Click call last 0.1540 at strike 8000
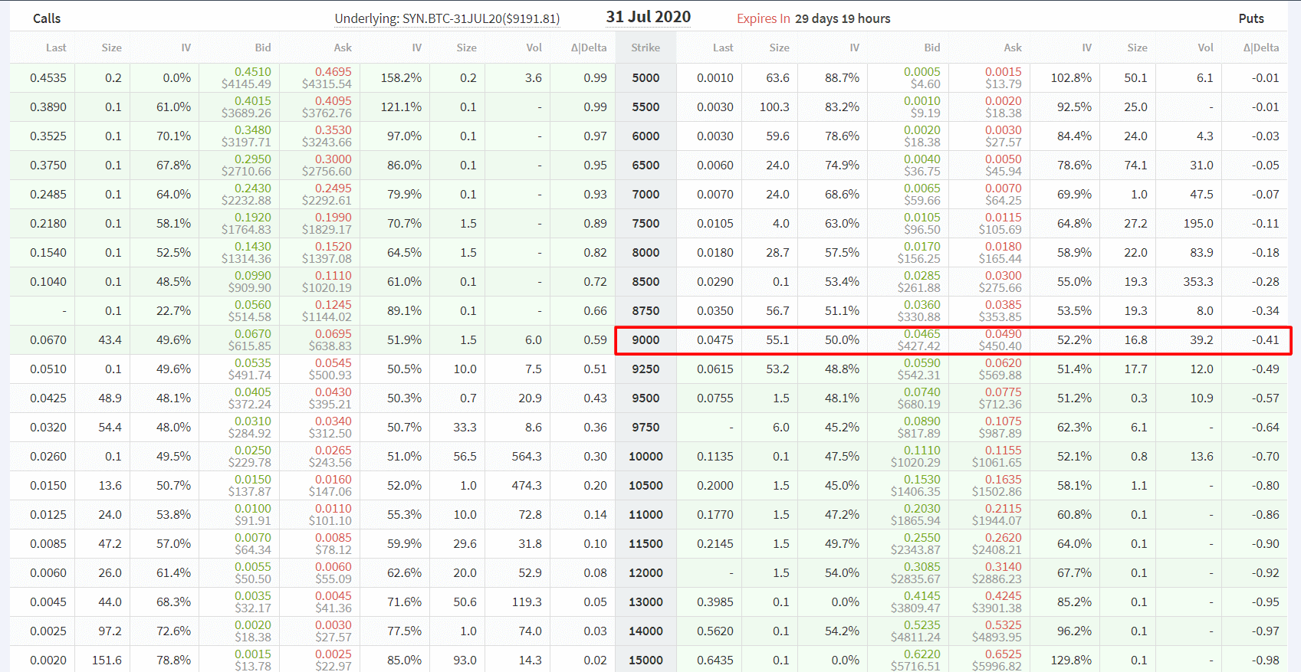This screenshot has height=672, width=1301. coord(48,253)
